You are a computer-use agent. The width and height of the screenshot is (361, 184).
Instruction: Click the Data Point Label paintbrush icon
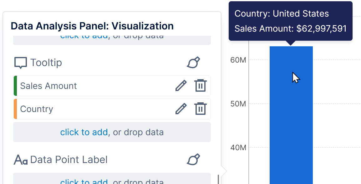click(x=193, y=160)
